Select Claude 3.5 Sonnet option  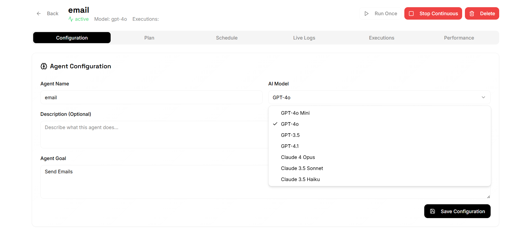coord(379,168)
